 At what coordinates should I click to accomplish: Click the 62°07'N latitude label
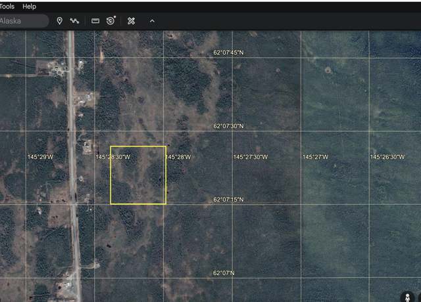click(224, 273)
